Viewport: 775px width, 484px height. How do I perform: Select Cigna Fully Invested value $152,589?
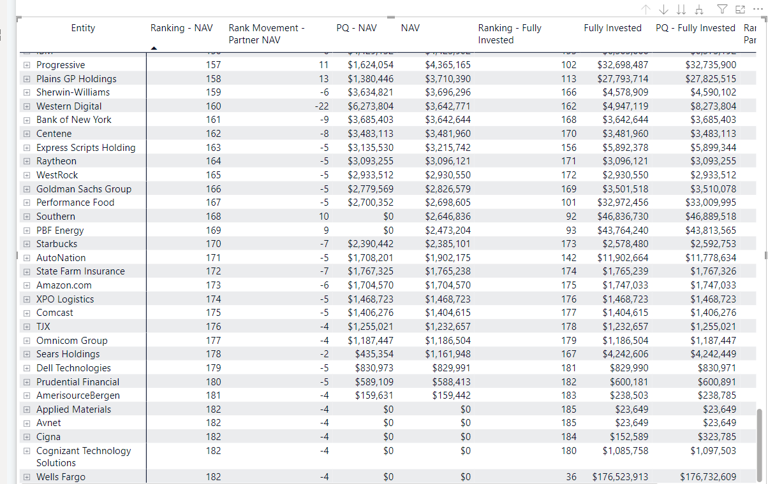tap(628, 437)
